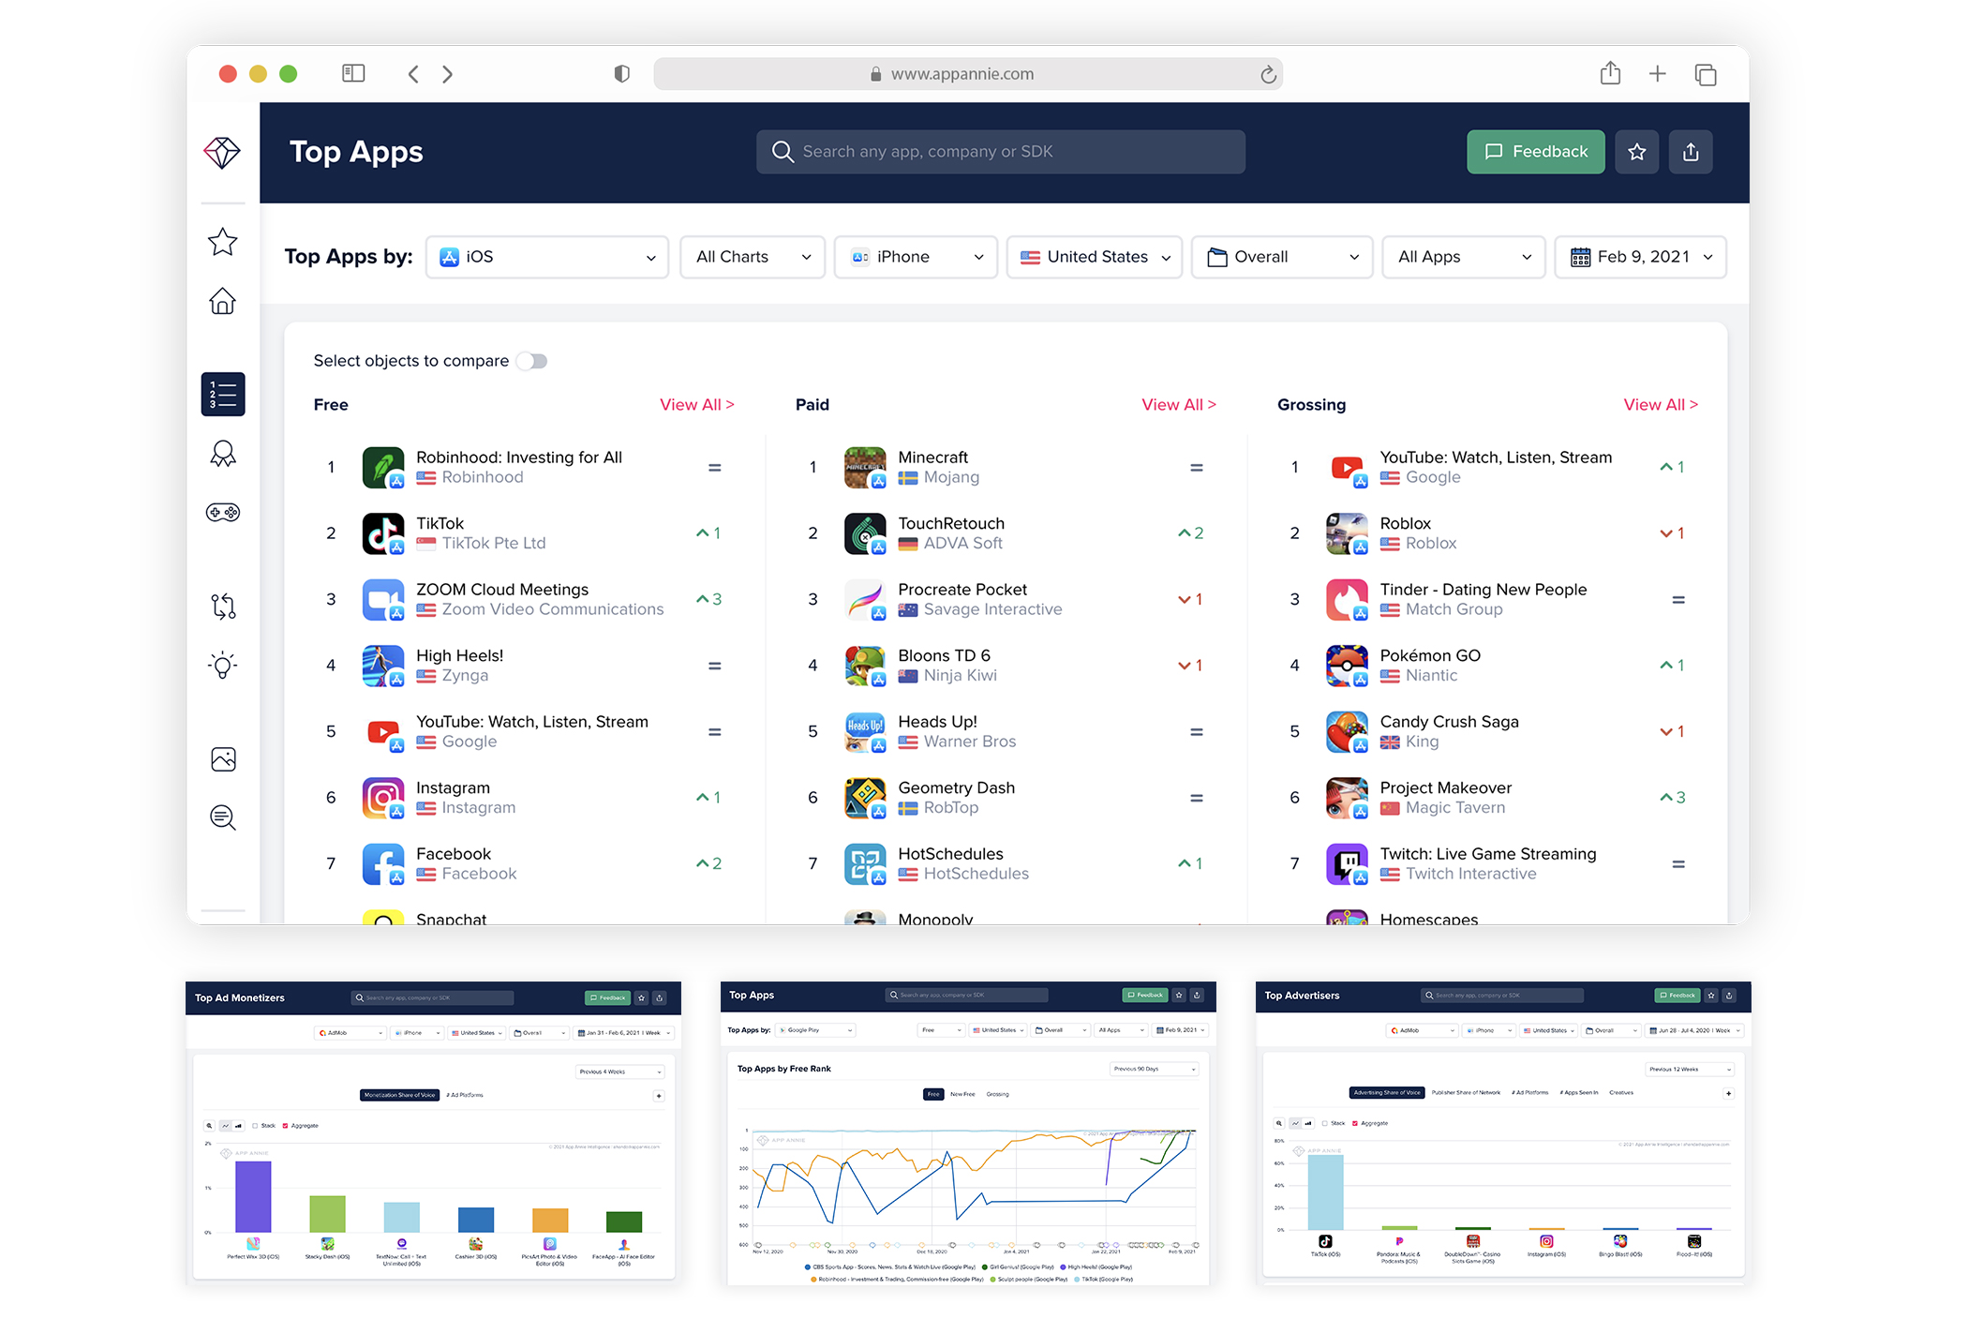
Task: Open the award ribbon sidebar icon
Action: (223, 454)
